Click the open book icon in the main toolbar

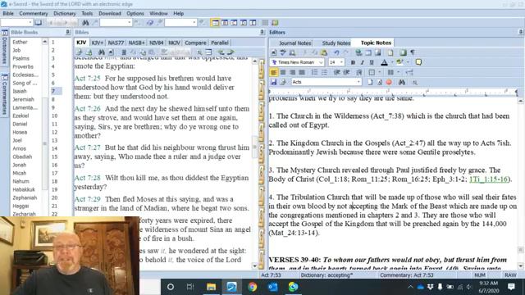[39, 23]
